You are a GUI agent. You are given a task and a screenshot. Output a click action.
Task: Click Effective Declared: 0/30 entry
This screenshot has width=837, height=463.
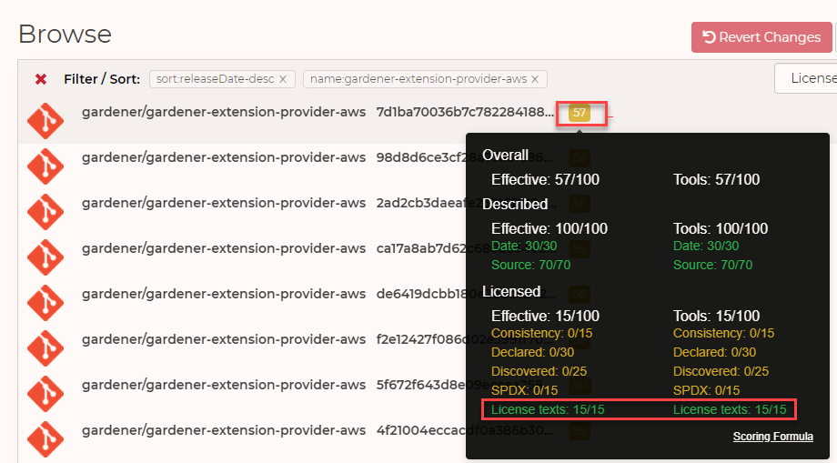tap(533, 352)
